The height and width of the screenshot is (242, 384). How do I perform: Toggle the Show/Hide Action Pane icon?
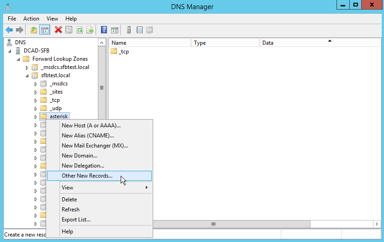(x=115, y=30)
